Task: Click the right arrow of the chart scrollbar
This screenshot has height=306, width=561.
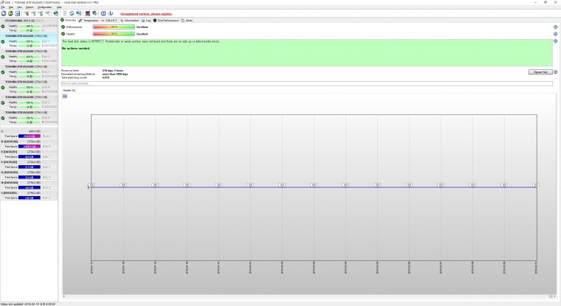Action: pyautogui.click(x=554, y=296)
